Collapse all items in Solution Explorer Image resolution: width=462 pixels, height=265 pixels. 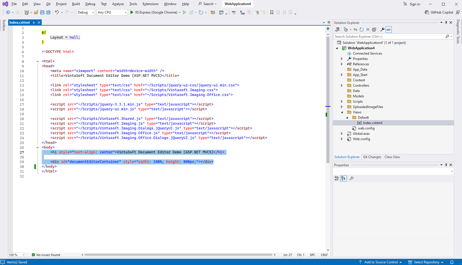click(x=368, y=30)
